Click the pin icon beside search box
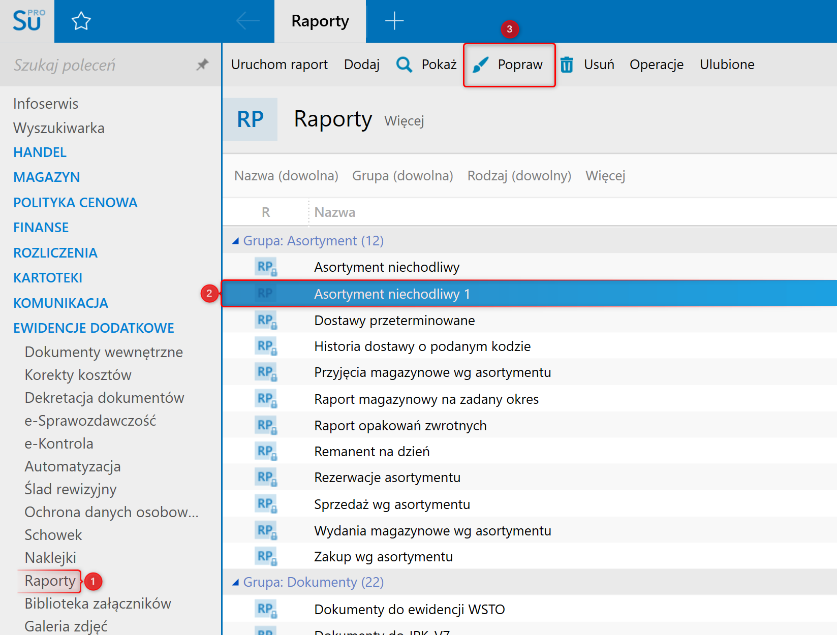Viewport: 837px width, 635px height. (x=202, y=65)
